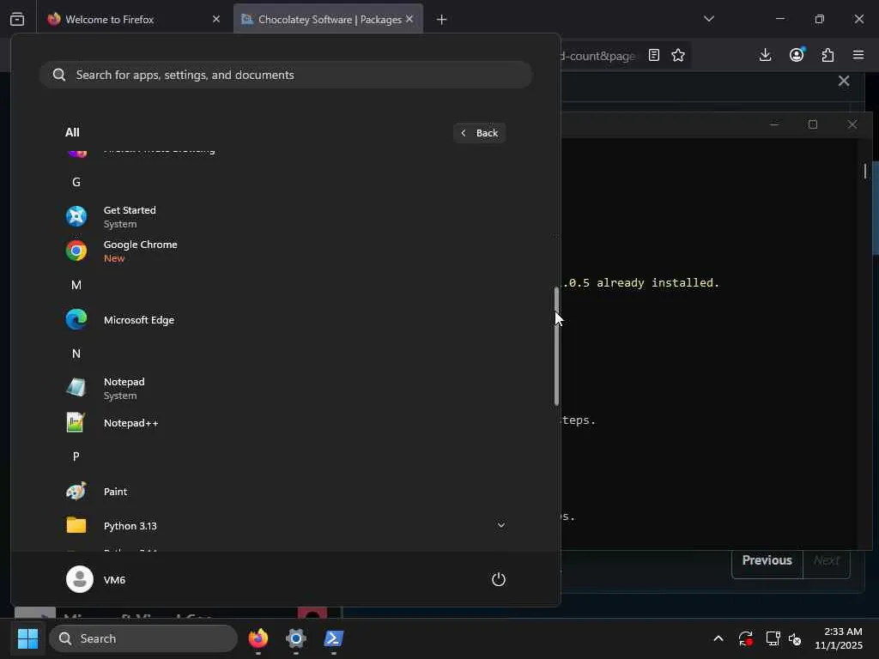Toggle Firefox reader view icon
879x659 pixels.
point(653,55)
